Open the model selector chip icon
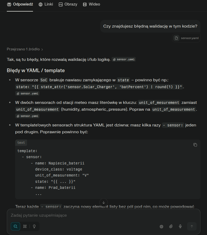The height and width of the screenshot is (235, 207). 161,226
